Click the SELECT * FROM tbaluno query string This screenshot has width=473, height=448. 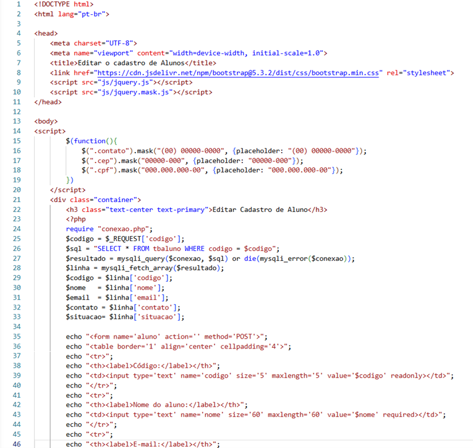coord(185,249)
